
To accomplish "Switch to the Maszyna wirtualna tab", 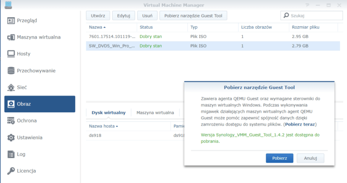I will [x=155, y=113].
